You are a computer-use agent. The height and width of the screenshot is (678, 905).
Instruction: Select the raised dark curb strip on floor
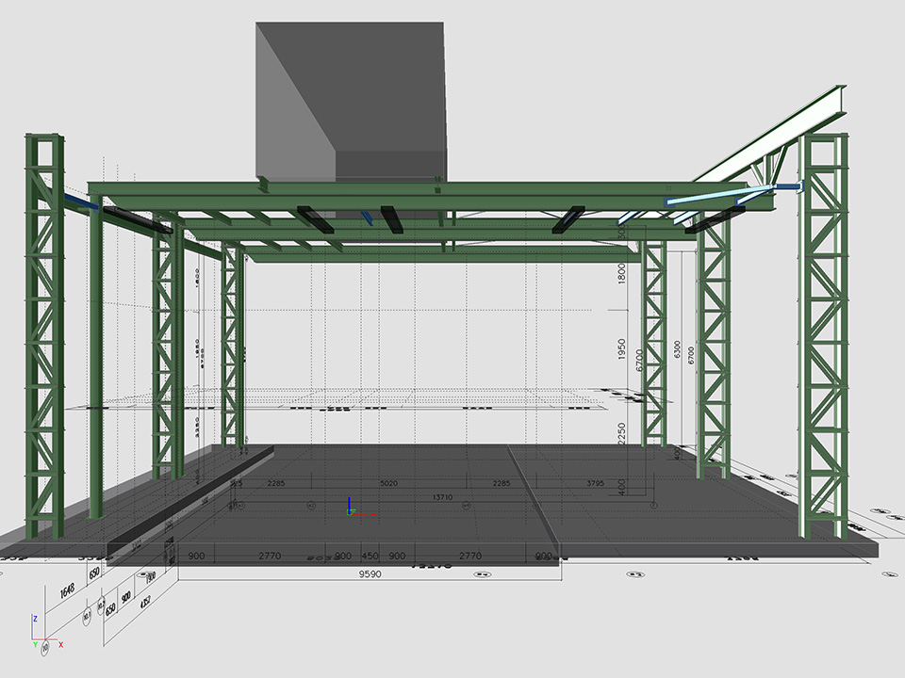click(189, 499)
